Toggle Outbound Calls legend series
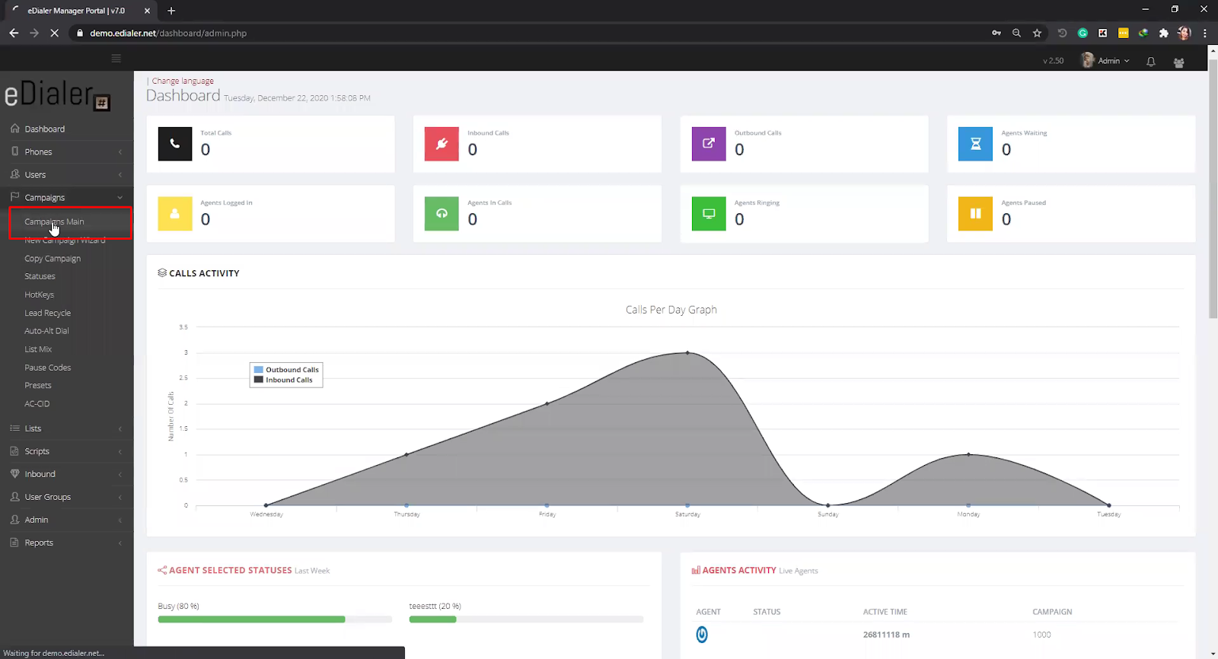1218x659 pixels. point(286,370)
